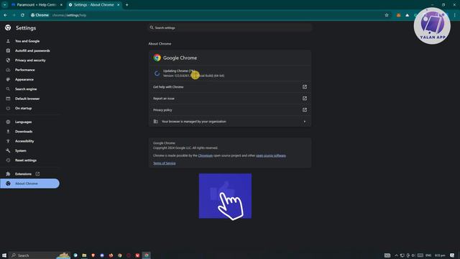The width and height of the screenshot is (460, 259).
Task: Open Autofill and passwords settings
Action: [x=32, y=51]
